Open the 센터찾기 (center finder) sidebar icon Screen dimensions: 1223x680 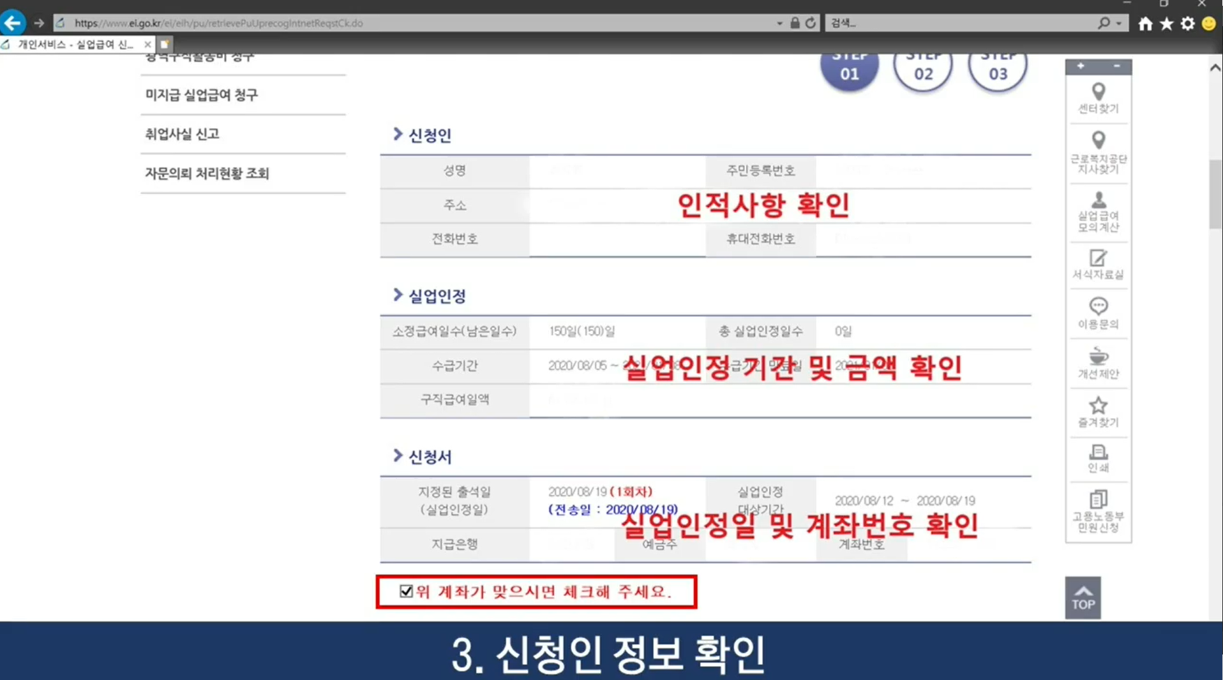pyautogui.click(x=1097, y=98)
